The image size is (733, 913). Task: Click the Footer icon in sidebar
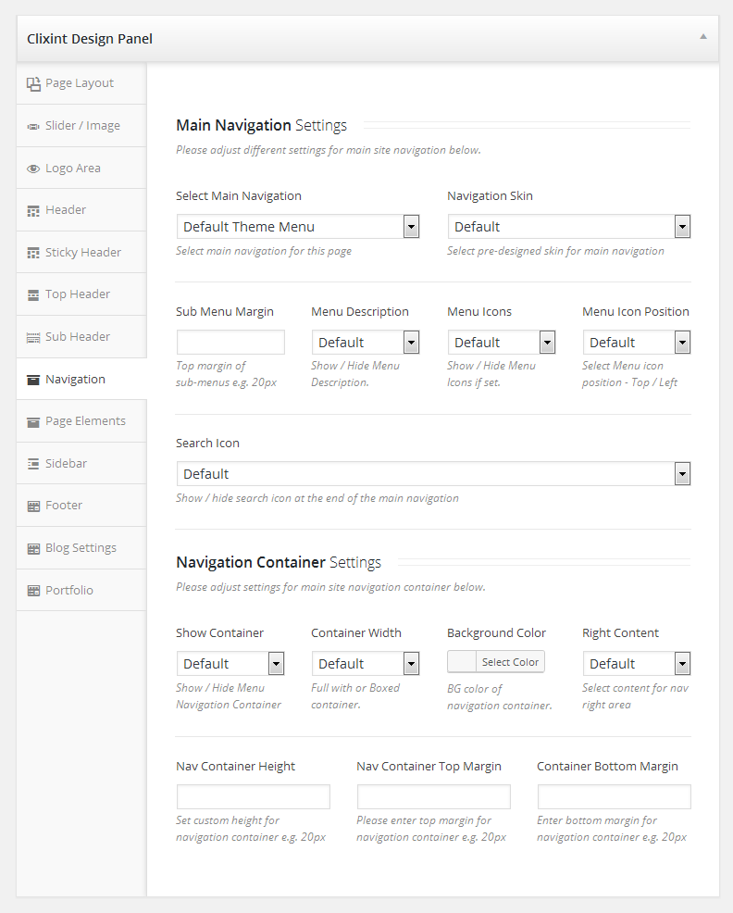33,506
